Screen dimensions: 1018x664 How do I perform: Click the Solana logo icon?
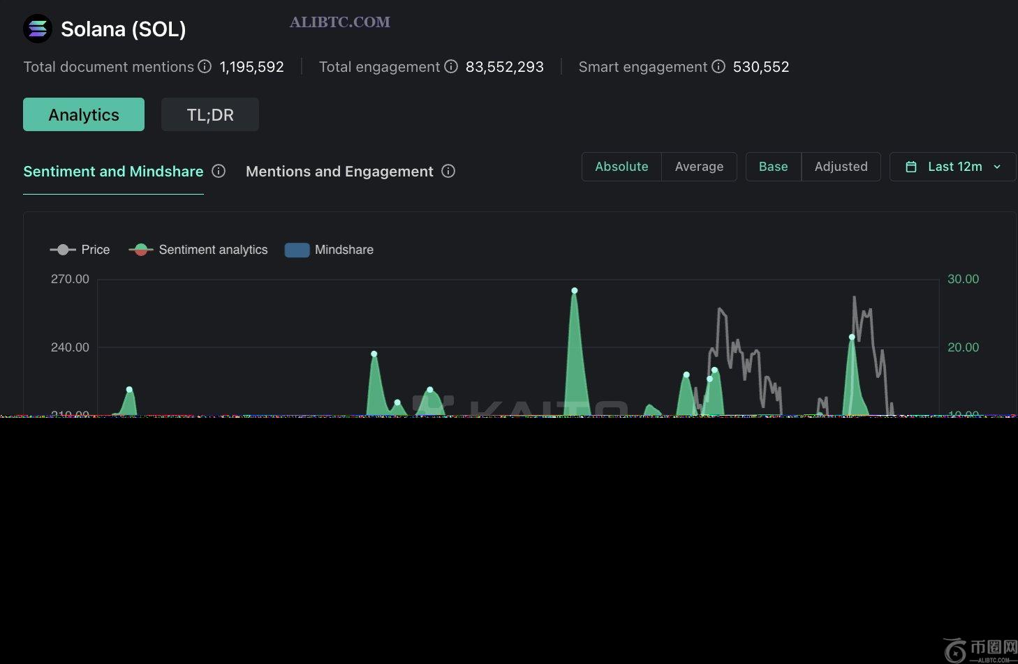(38, 29)
